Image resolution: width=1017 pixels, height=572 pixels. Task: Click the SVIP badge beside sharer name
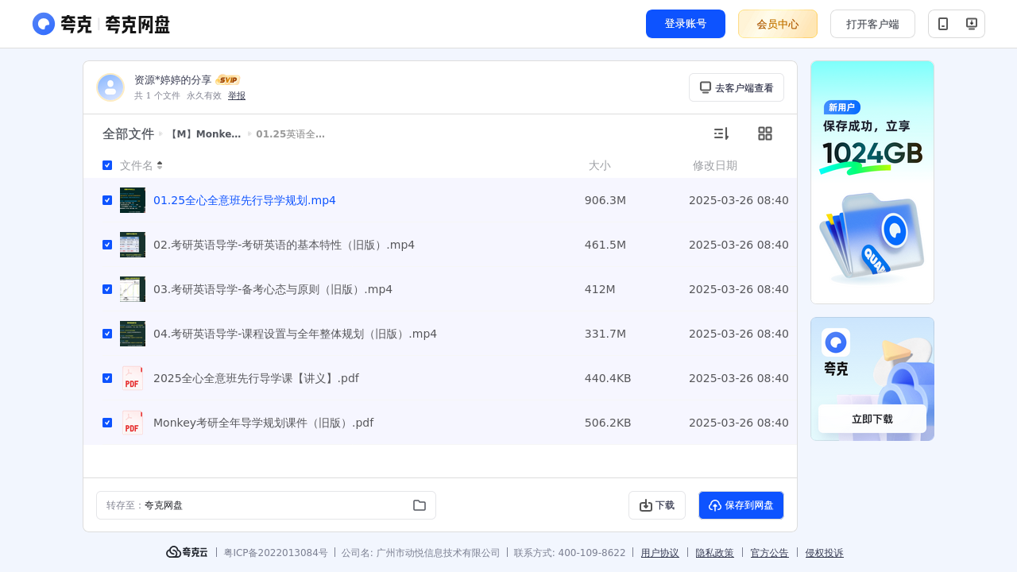[x=228, y=80]
